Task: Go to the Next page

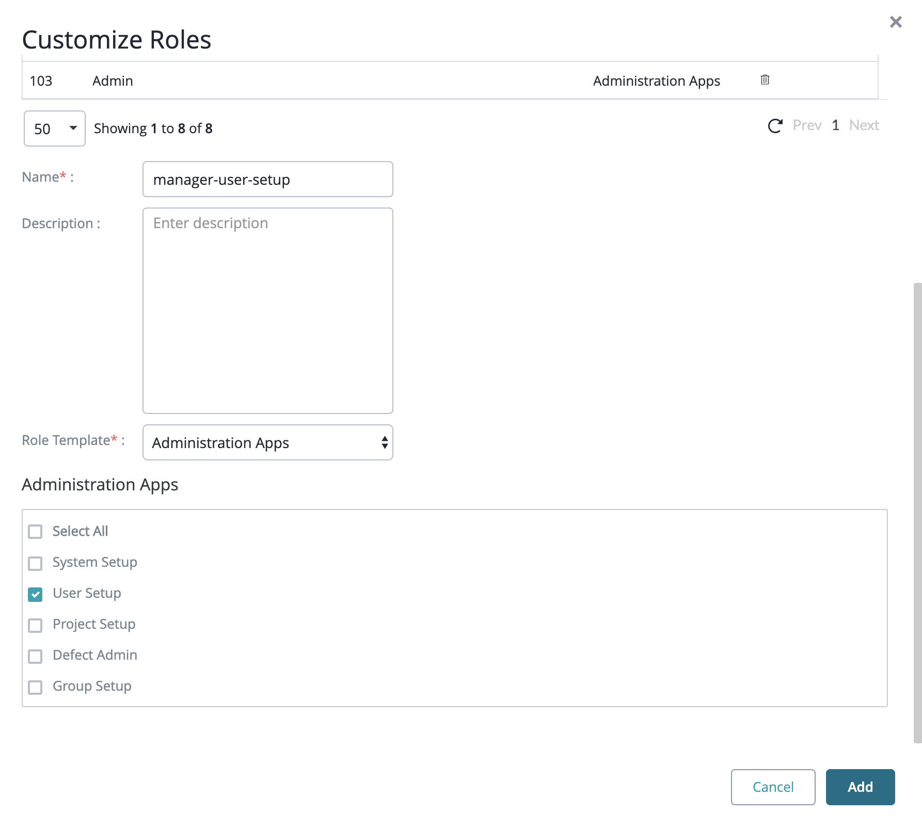Action: click(864, 125)
